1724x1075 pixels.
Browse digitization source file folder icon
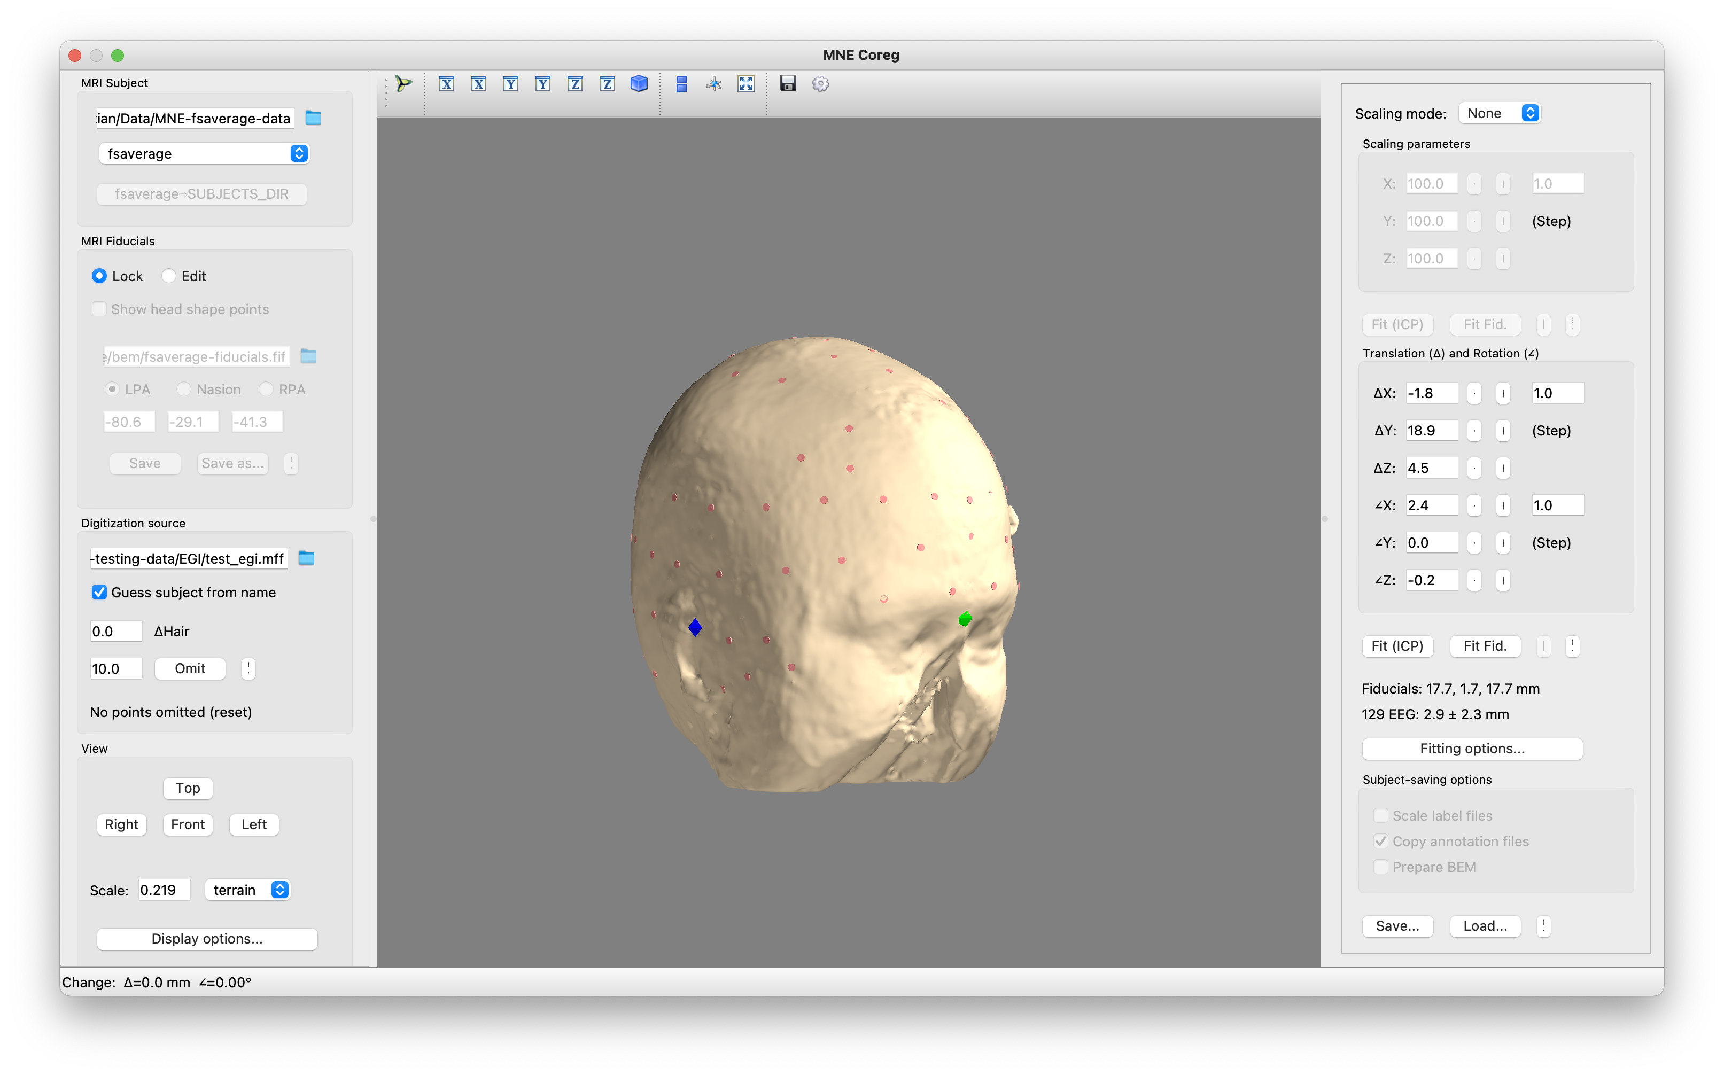(x=306, y=558)
